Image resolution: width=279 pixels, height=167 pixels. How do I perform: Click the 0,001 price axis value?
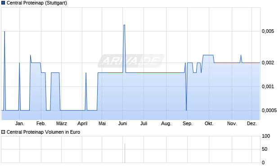tap(268, 87)
